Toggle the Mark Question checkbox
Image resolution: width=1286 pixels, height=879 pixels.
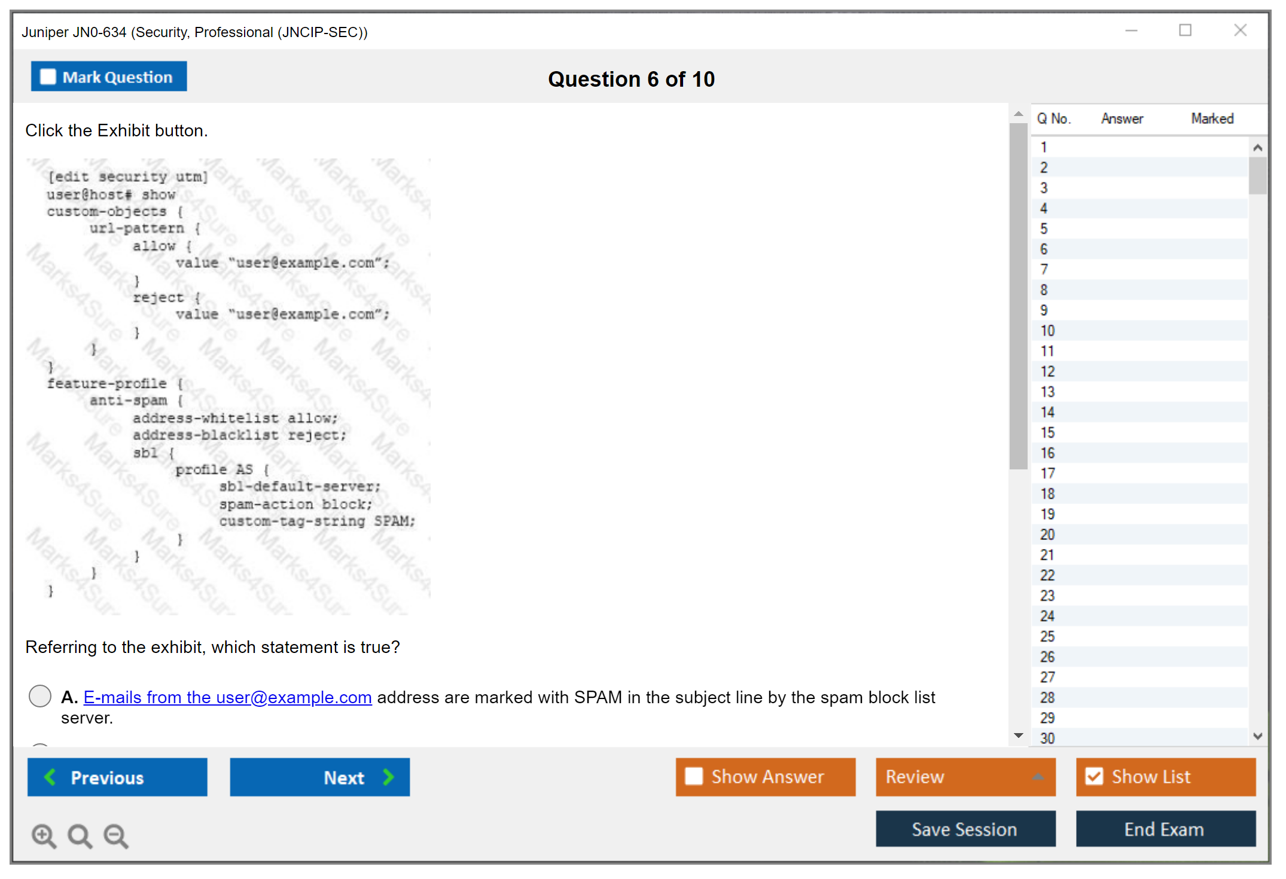tap(48, 77)
